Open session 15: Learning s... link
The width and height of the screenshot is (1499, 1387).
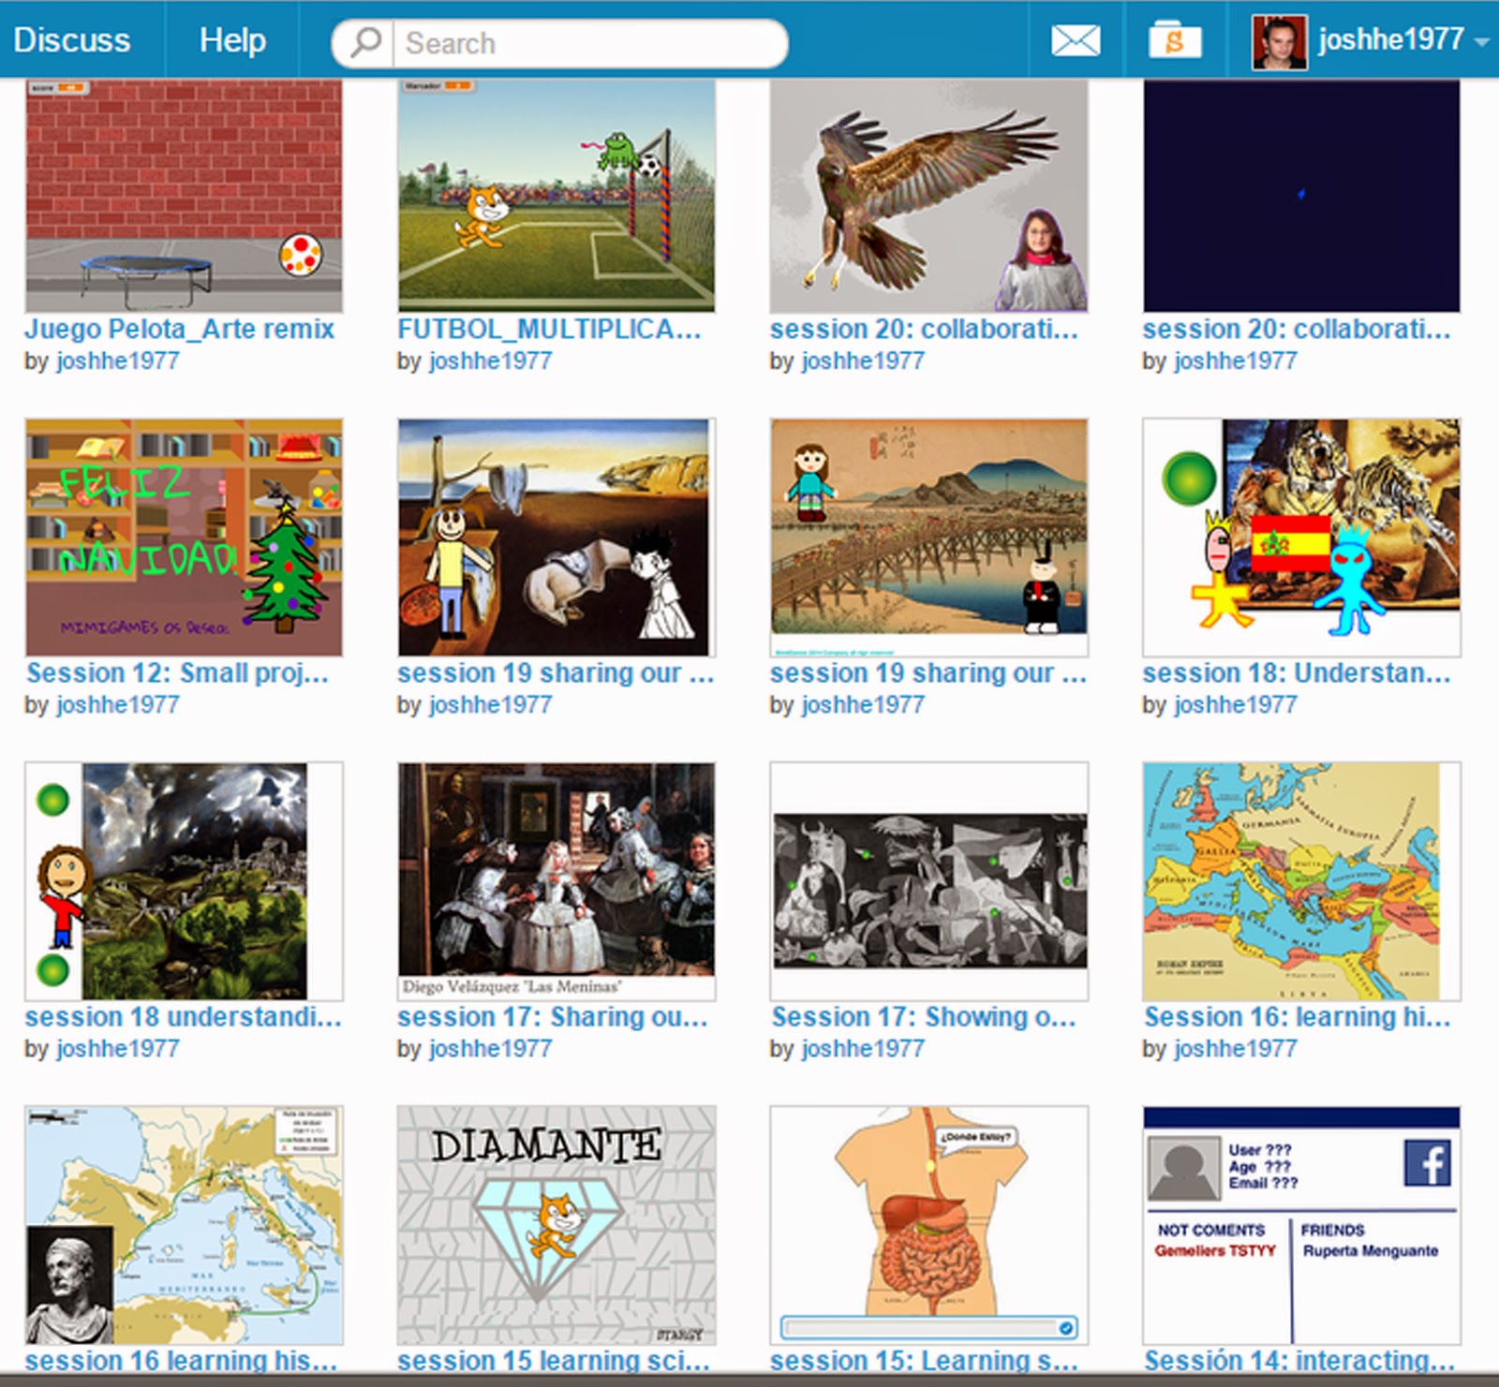click(x=924, y=1360)
